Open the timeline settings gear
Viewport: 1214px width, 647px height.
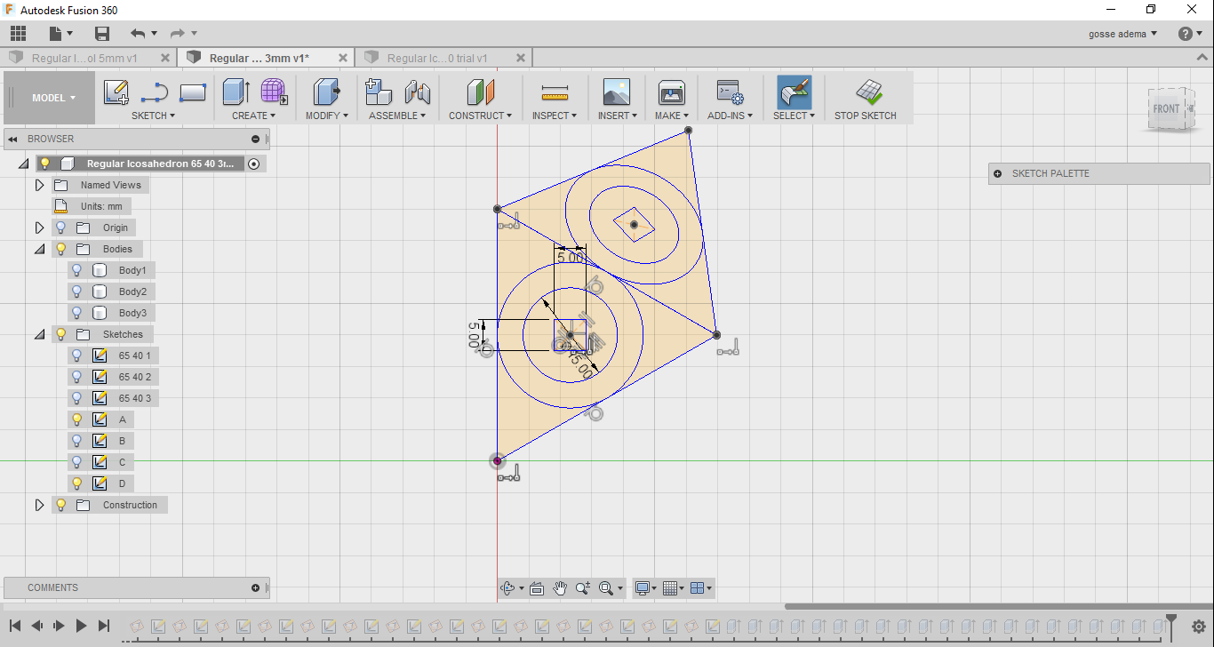point(1198,626)
